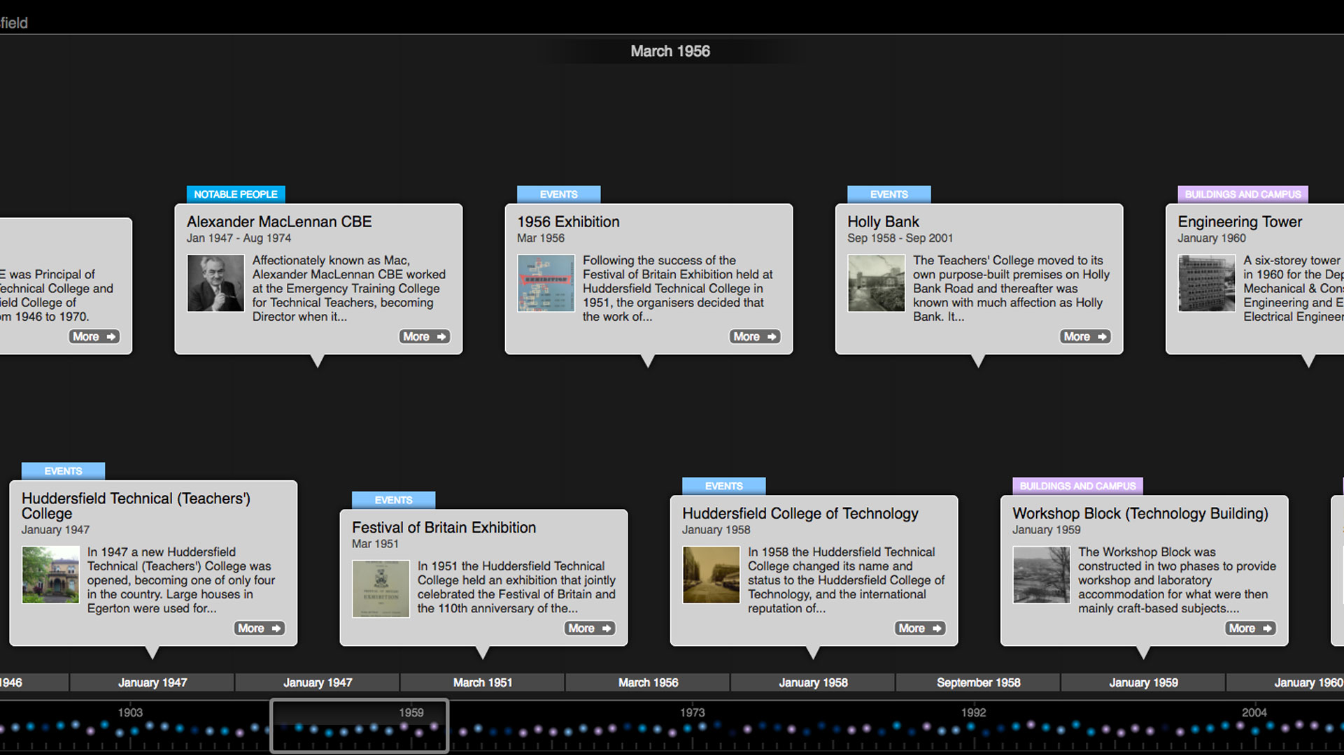Select Events tag above Festival of Britain
Viewport: 1344px width, 755px height.
(x=393, y=500)
